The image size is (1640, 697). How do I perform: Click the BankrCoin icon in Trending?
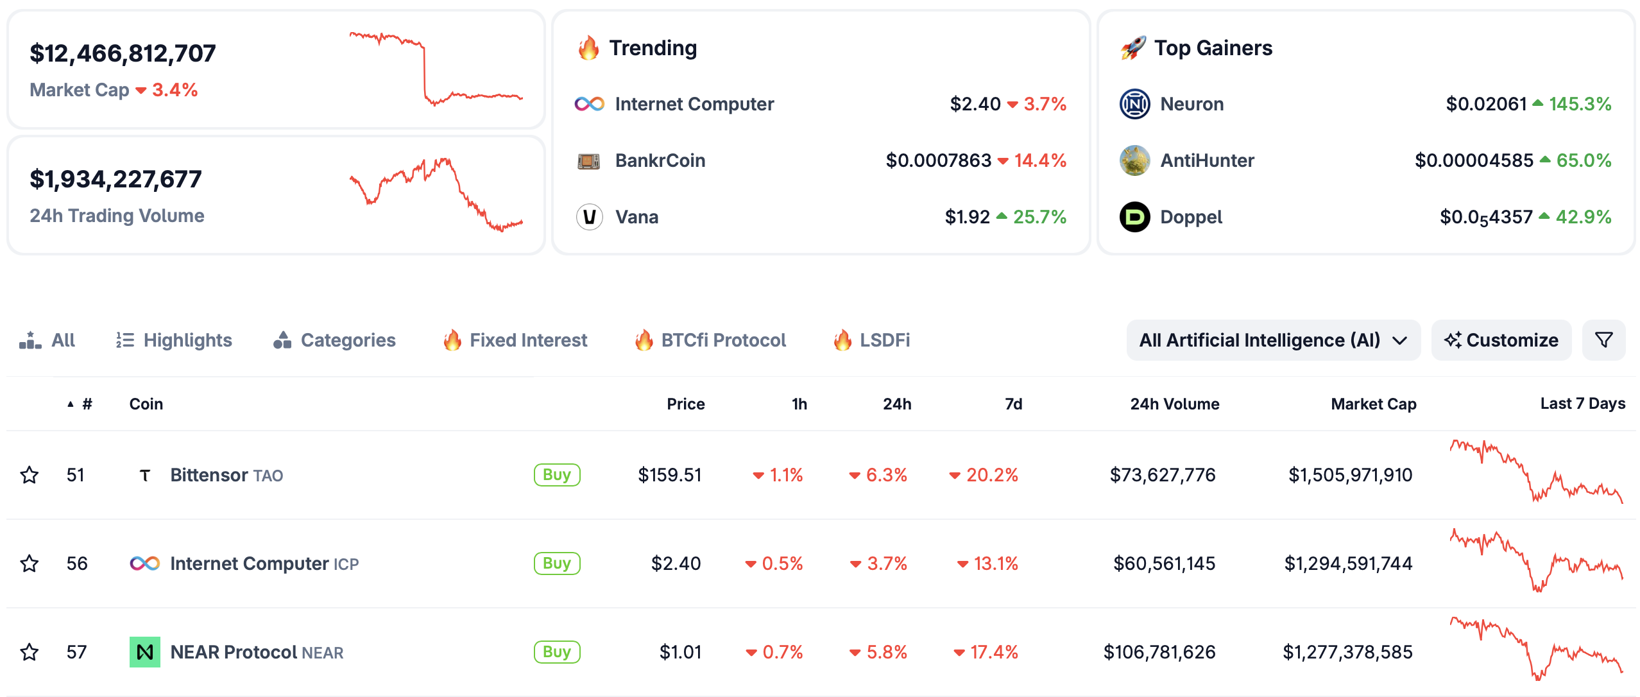click(589, 160)
